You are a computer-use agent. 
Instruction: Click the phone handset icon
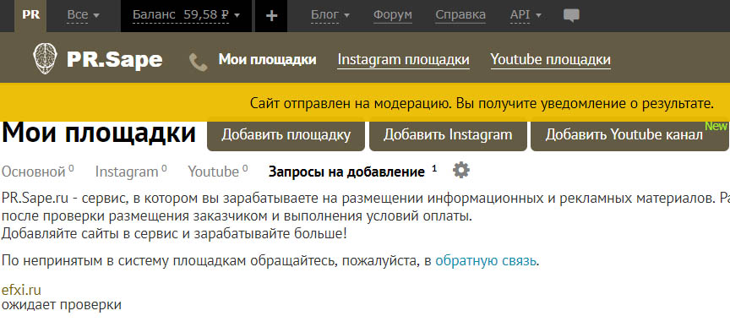(x=199, y=62)
